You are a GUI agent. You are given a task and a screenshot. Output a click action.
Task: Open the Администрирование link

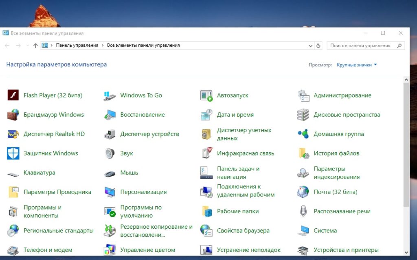click(x=342, y=95)
